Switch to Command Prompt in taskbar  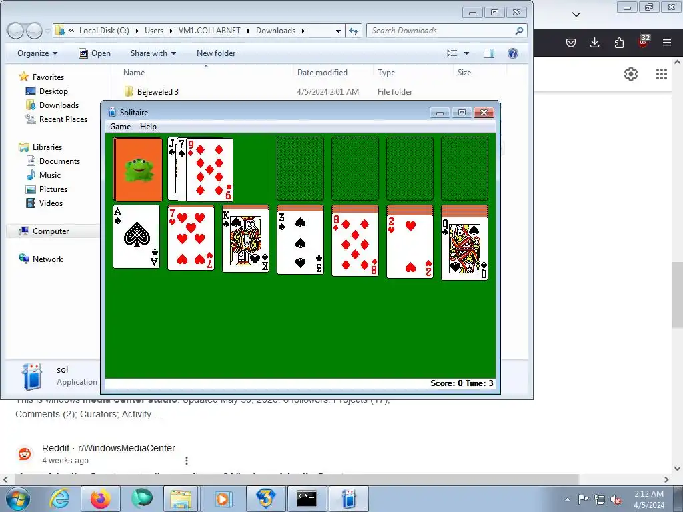[307, 499]
